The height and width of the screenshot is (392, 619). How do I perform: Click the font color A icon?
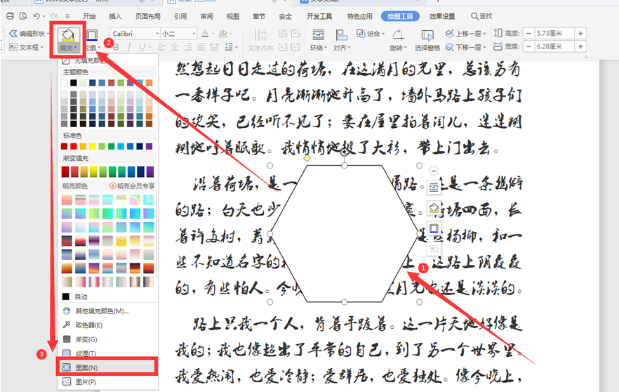click(205, 34)
